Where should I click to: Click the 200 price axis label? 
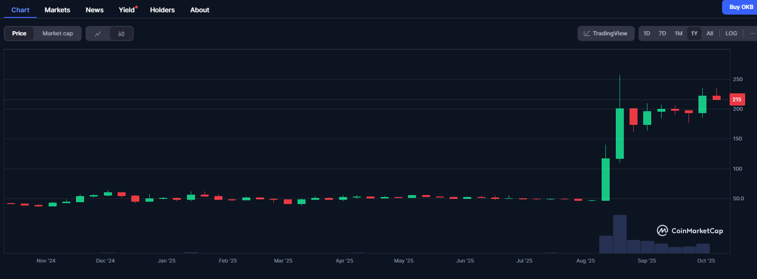(738, 109)
